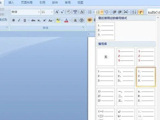
Task: Select the 1) 2) 3) numbering format
Action: (x=106, y=97)
